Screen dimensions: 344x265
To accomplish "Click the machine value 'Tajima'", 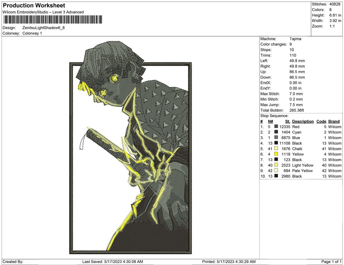I will click(x=295, y=39).
